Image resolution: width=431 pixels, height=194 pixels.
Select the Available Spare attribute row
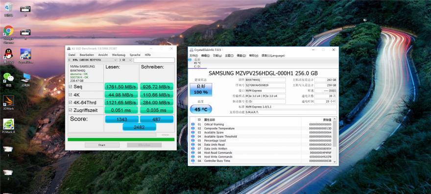pyautogui.click(x=261, y=132)
